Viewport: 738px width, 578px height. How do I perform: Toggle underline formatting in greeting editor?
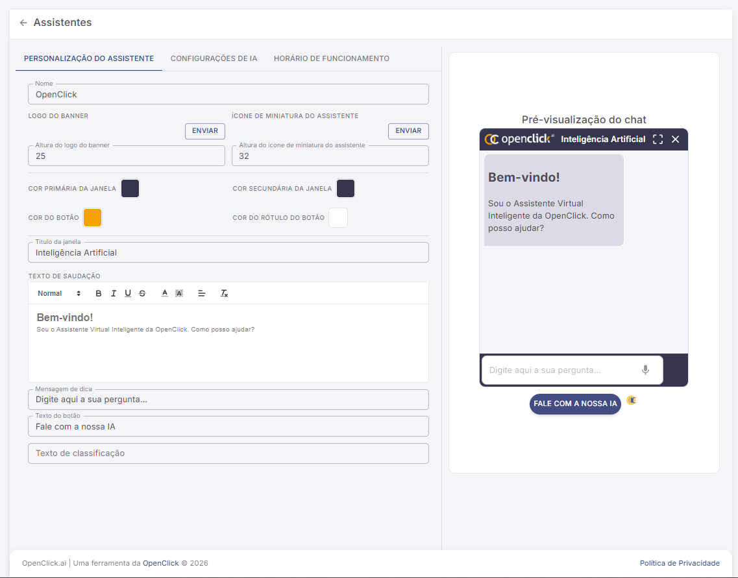click(128, 294)
